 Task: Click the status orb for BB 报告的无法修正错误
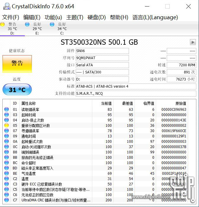tap(7, 157)
